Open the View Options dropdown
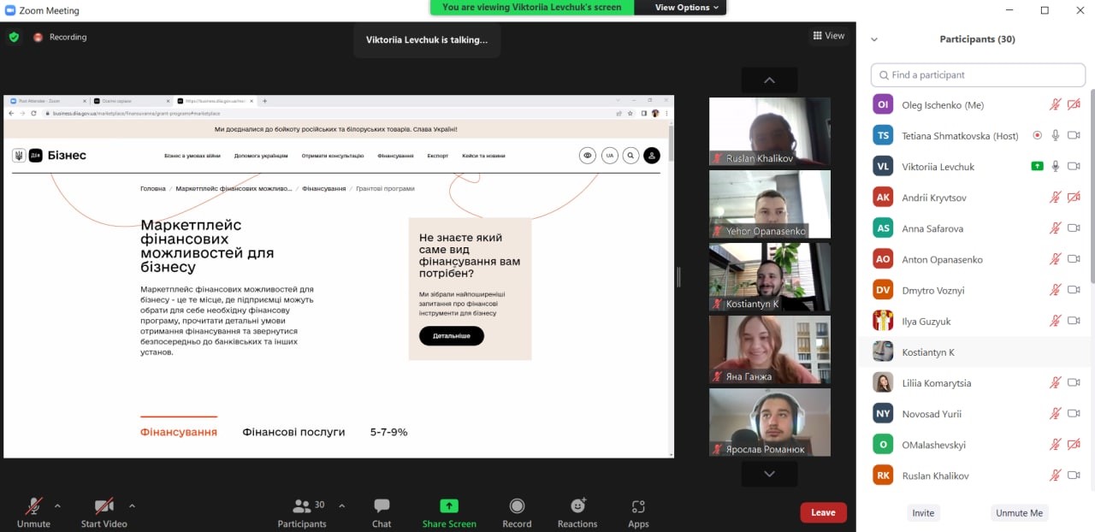Viewport: 1095px width, 532px height. (x=688, y=8)
